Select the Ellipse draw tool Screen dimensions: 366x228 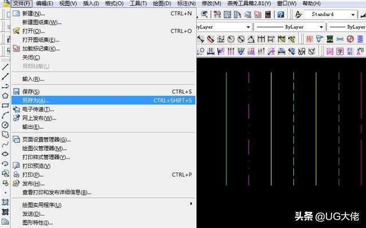5,154
